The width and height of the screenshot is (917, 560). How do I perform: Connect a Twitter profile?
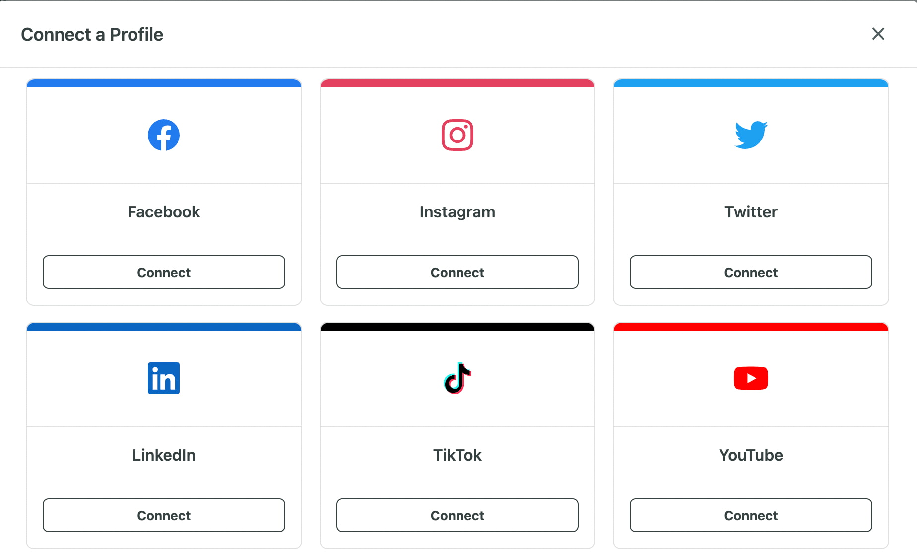coord(750,272)
